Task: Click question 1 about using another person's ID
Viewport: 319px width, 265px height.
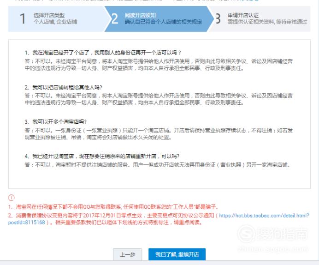Action: coord(103,53)
